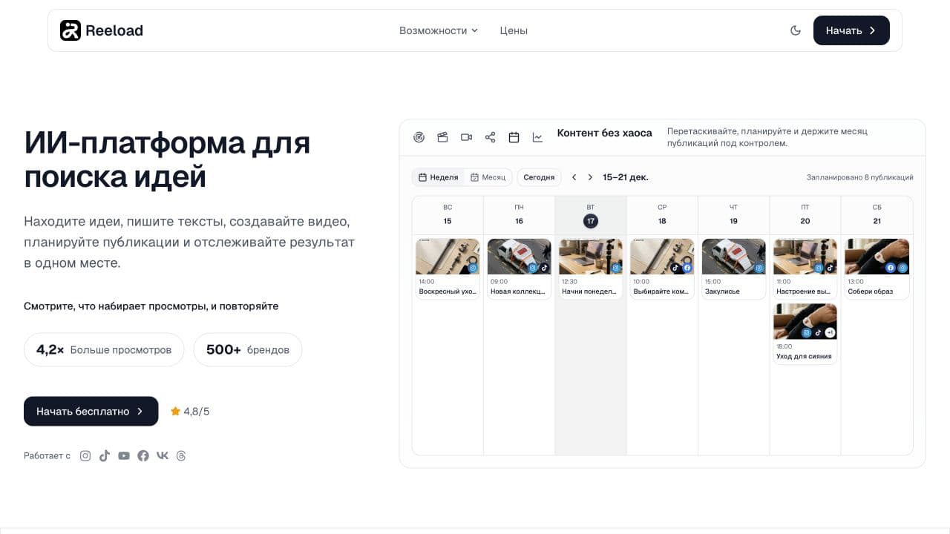Screen dimensions: 950x534
Task: Click the +1 badge on Уход для сияния card
Action: (830, 333)
